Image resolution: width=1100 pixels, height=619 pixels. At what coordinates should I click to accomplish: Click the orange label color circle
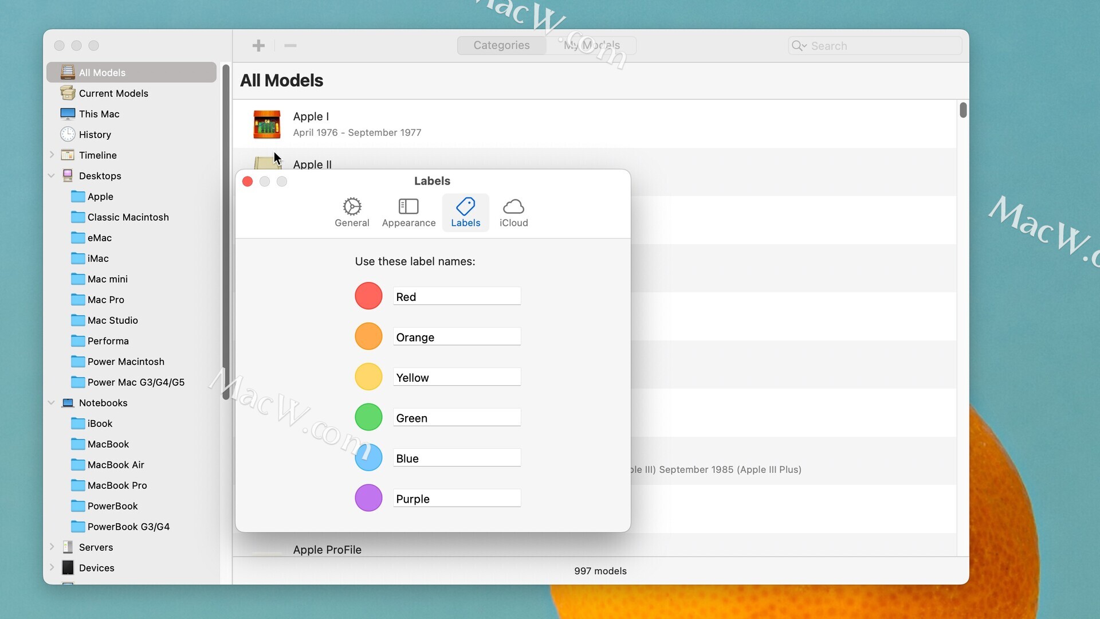(x=368, y=336)
